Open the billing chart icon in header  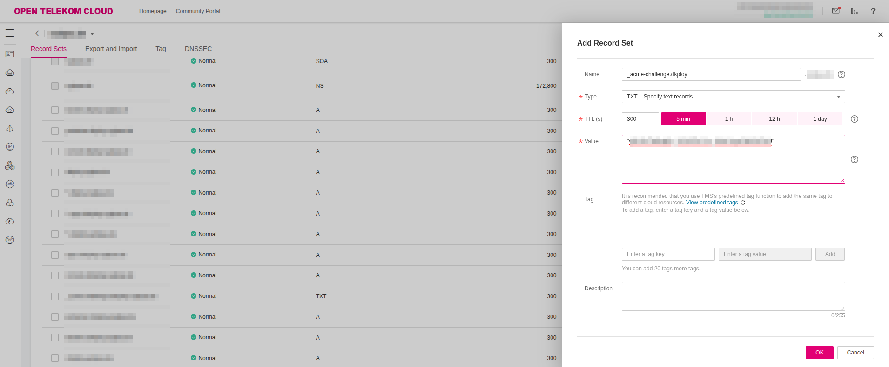[x=854, y=11]
